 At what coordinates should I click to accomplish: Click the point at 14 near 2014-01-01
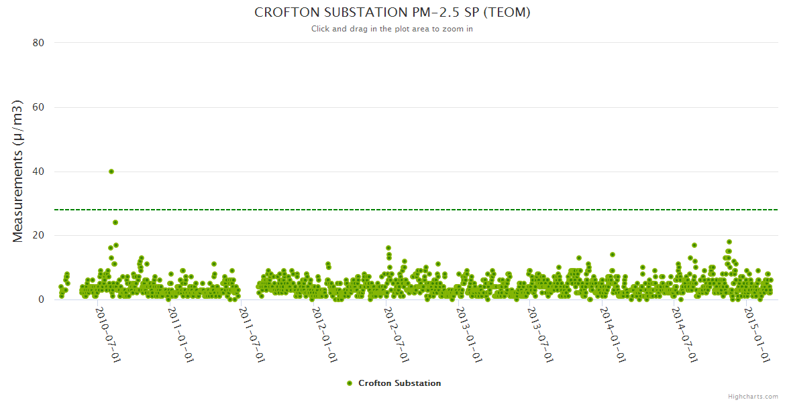pyautogui.click(x=613, y=255)
